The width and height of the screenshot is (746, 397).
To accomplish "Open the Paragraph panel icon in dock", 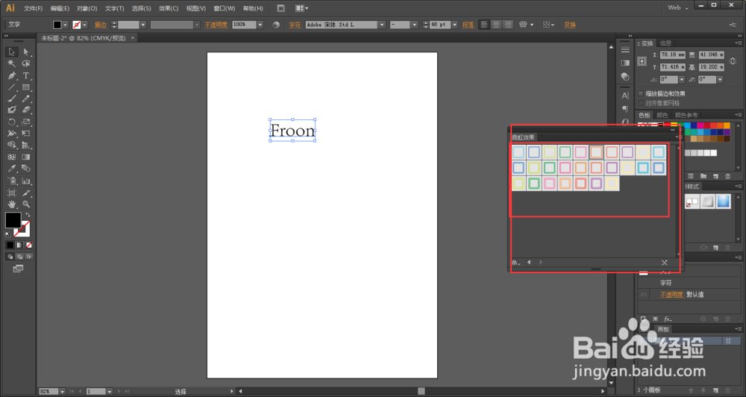I will [x=625, y=109].
